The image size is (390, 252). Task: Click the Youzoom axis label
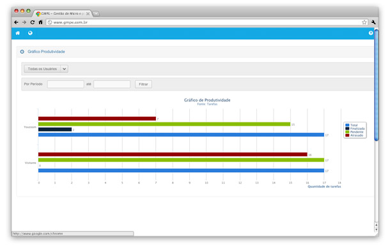pyautogui.click(x=30, y=127)
